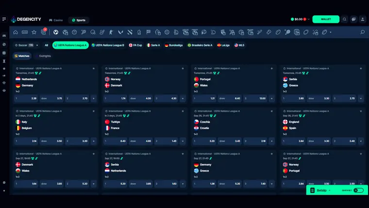The image size is (369, 208).
Task: Select the soccer ball sport icon
Action: click(56, 32)
